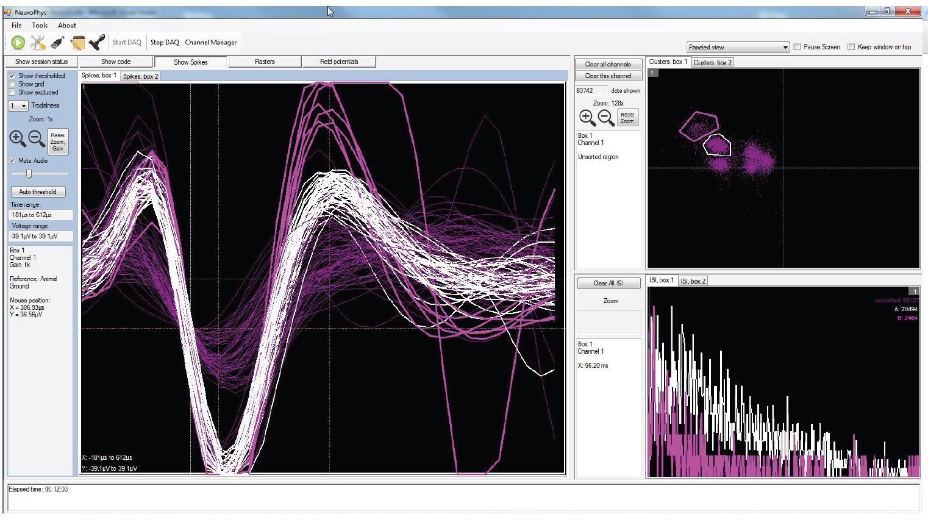Click the Stop DAQ toolbar button
928x522 pixels.
(x=165, y=42)
